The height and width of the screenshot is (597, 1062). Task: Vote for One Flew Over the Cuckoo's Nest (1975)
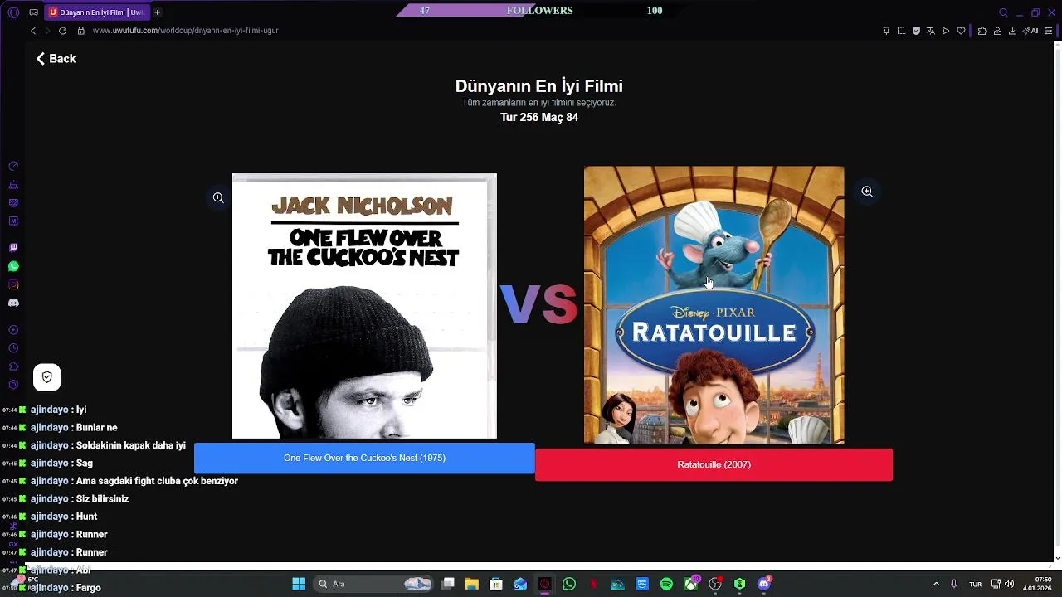pyautogui.click(x=364, y=459)
